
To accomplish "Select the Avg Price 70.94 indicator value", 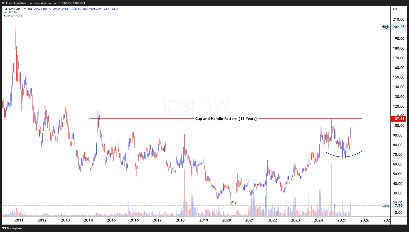I will (12, 16).
